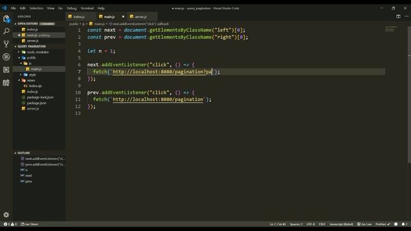Open server.js from Open Editors list

tap(33, 40)
